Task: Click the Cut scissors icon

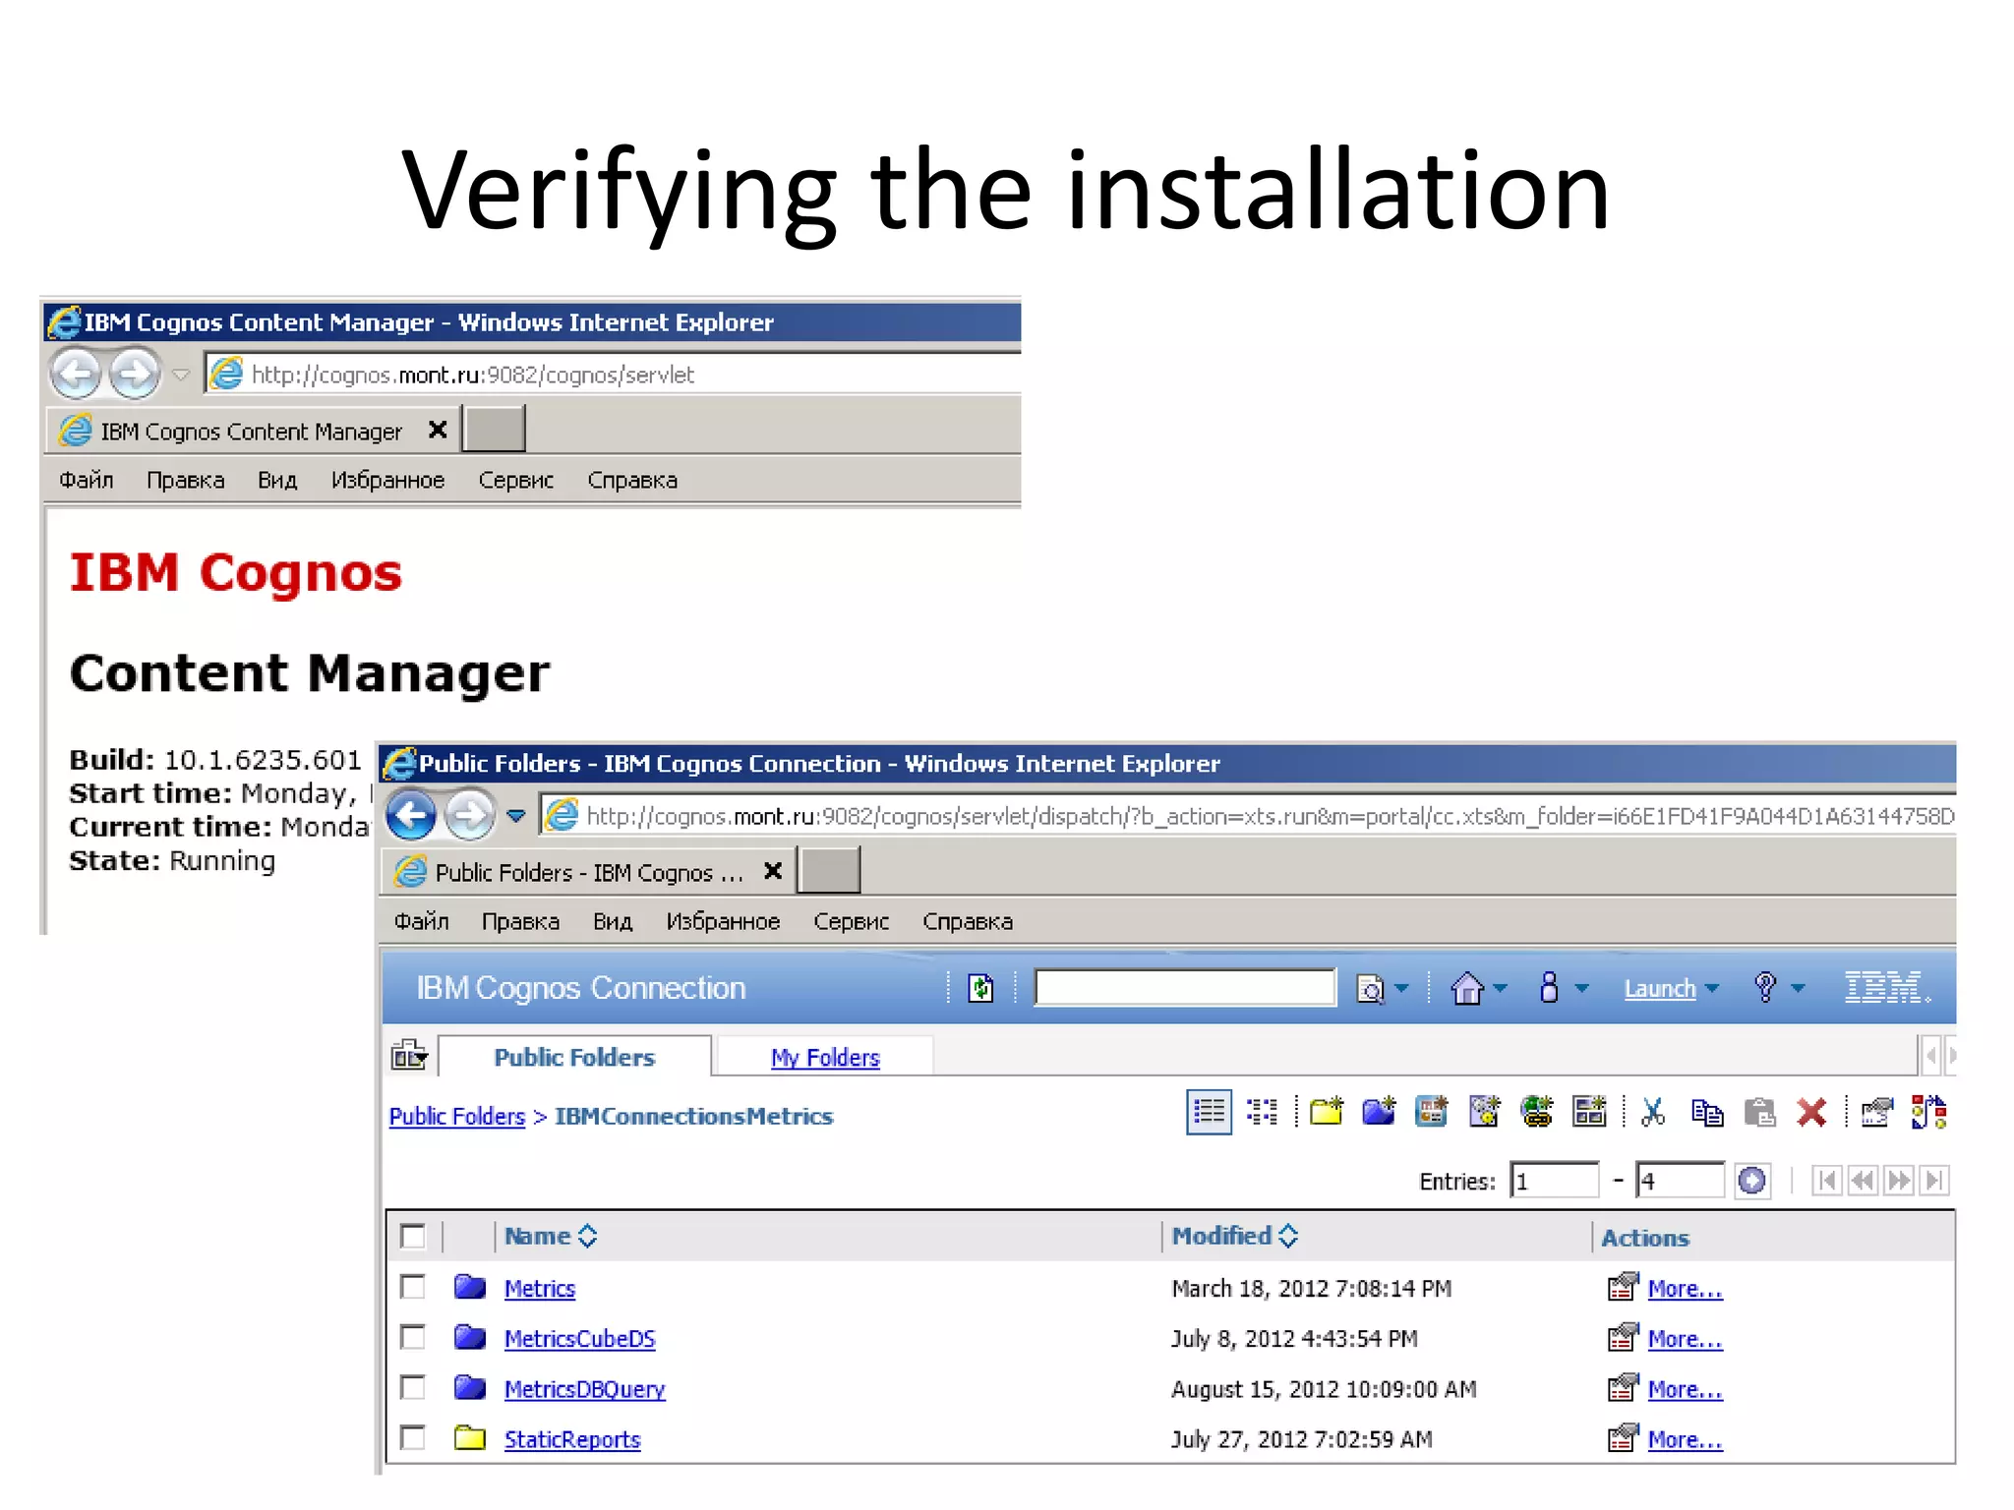Action: [x=1653, y=1112]
